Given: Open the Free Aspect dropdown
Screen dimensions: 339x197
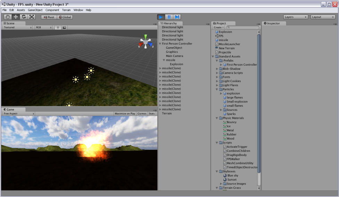Looking at the screenshot, I should coord(19,114).
